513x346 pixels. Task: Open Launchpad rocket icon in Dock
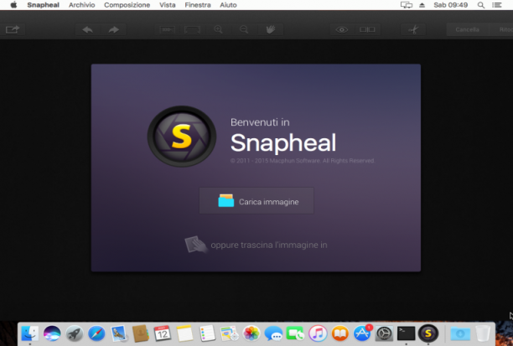(x=75, y=333)
